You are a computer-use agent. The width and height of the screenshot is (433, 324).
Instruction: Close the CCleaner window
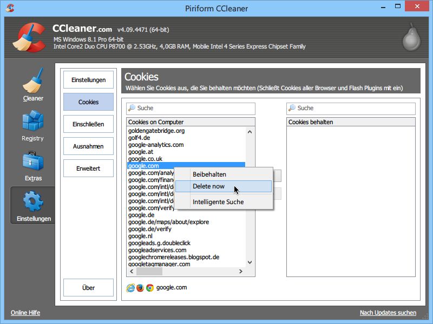417,6
